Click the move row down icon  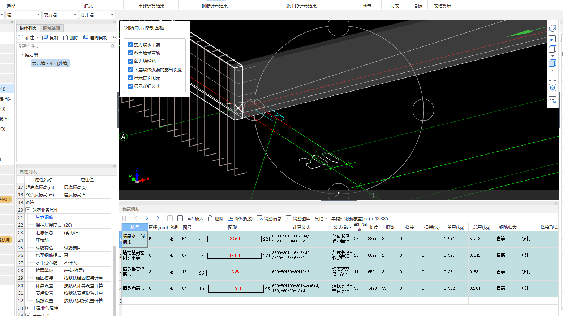click(180, 218)
